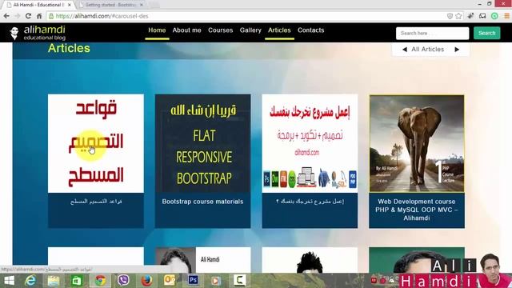Open the Articles nav item
This screenshot has width=512, height=288.
coord(279,30)
